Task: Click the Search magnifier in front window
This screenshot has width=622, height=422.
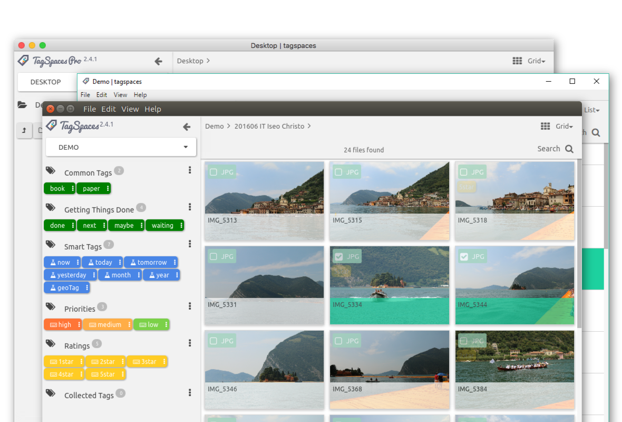Action: (x=569, y=149)
